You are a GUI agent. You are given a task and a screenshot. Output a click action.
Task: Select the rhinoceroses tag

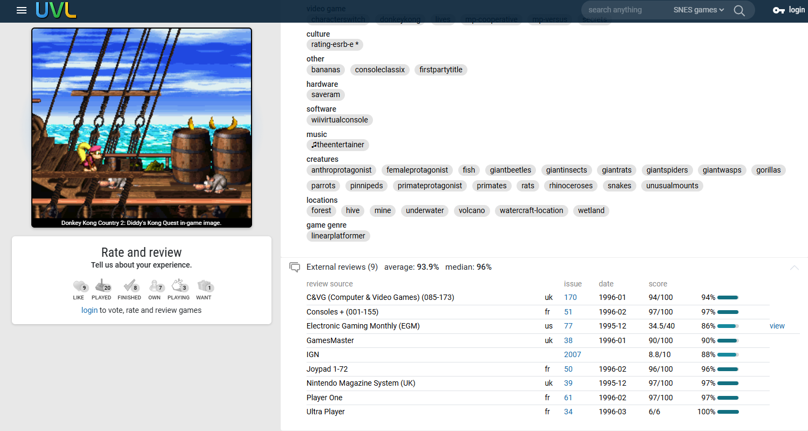pos(571,186)
